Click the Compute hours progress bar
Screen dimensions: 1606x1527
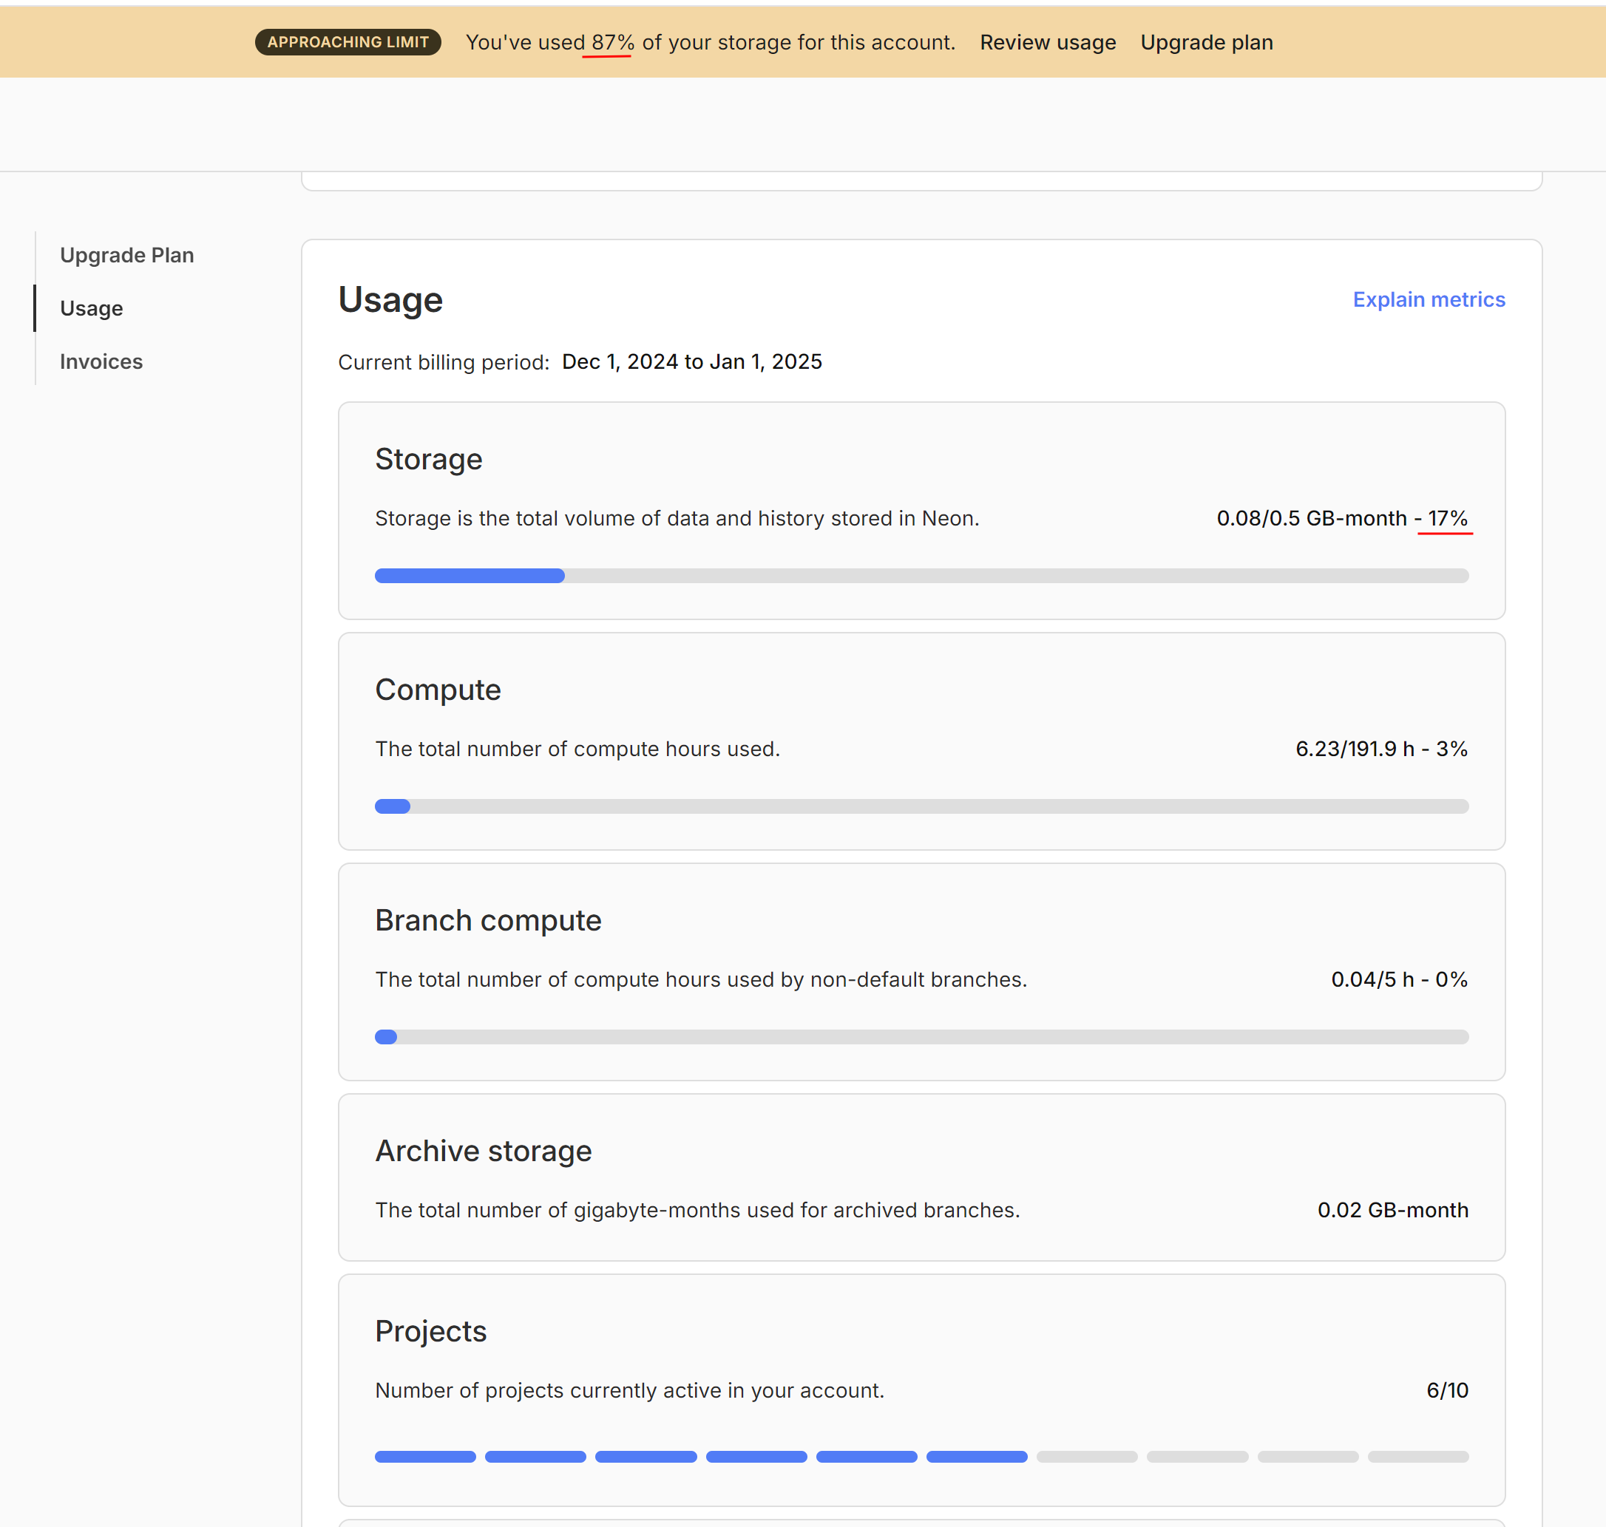click(921, 806)
